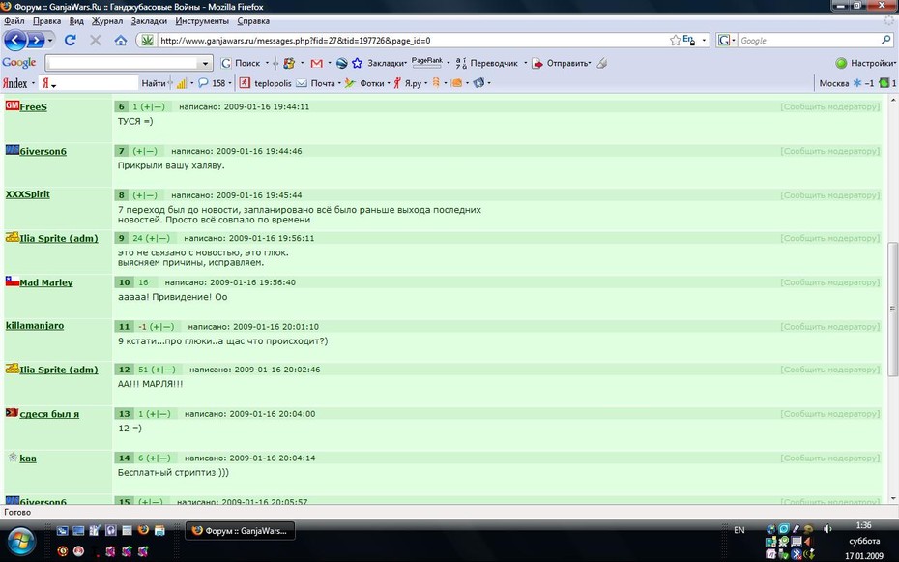899x562 pixels.
Task: Open the Windows Start orb
Action: pos(21,540)
